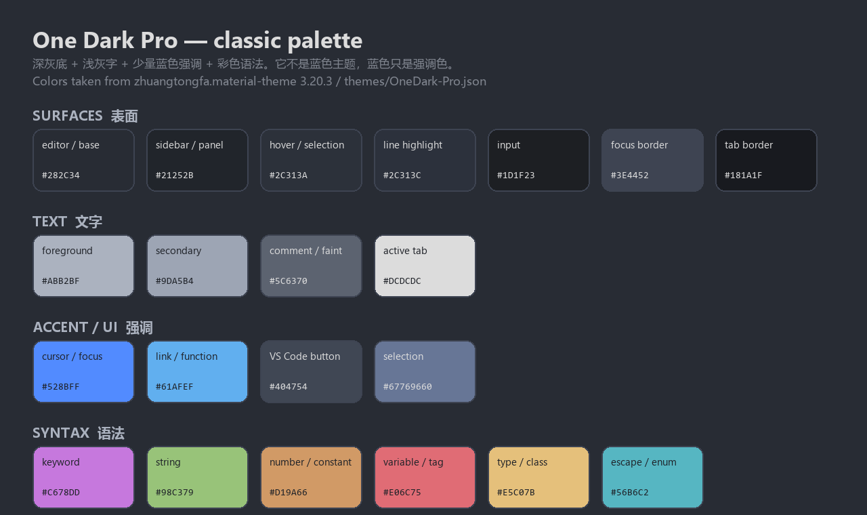Click the keyword syntax swatch

[83, 477]
